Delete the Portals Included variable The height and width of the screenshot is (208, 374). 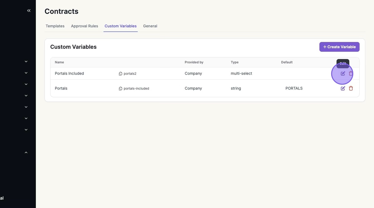[x=351, y=74]
